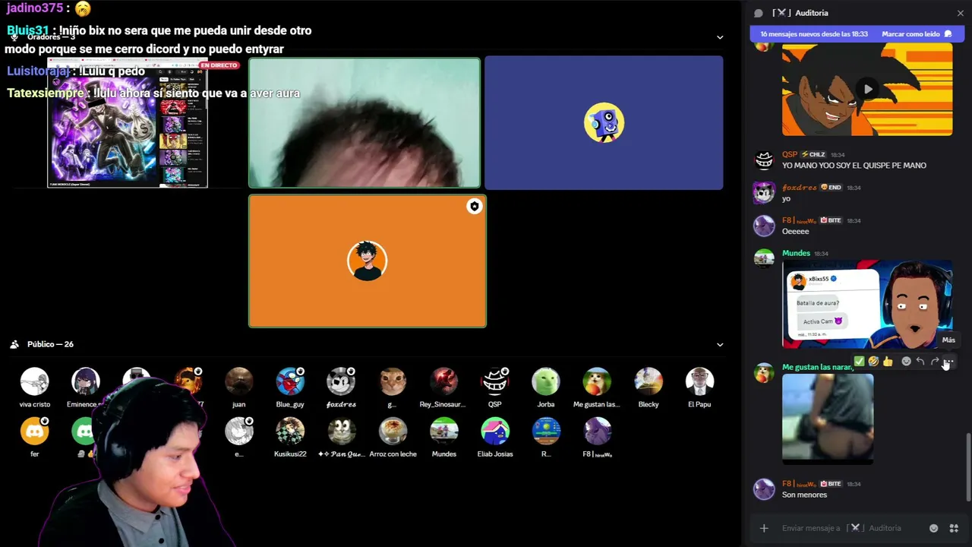Image resolution: width=972 pixels, height=547 pixels.
Task: Click Mundes's username in chat
Action: [796, 253]
